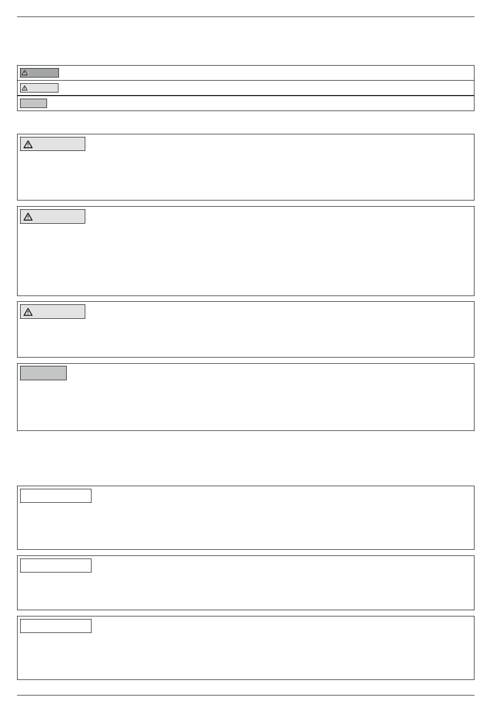The height and width of the screenshot is (712, 491).
Task: Click the gray header label of the third notice box
Action: point(53,312)
